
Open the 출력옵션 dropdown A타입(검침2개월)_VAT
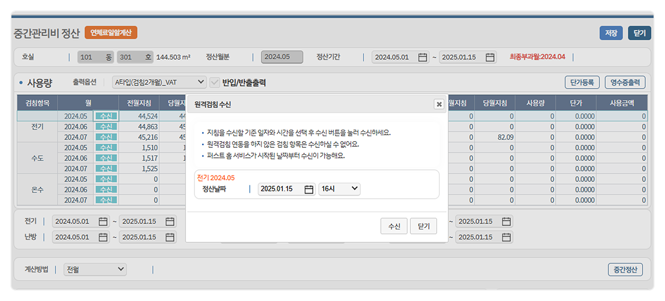click(x=158, y=82)
